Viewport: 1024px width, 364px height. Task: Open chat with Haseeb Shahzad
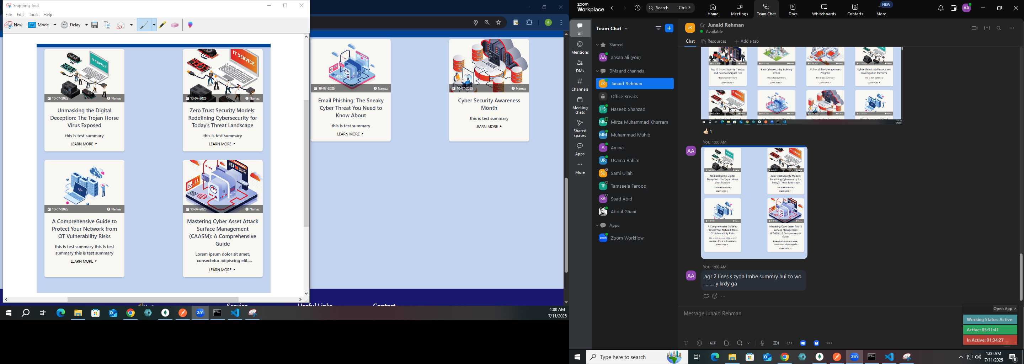pyautogui.click(x=634, y=109)
